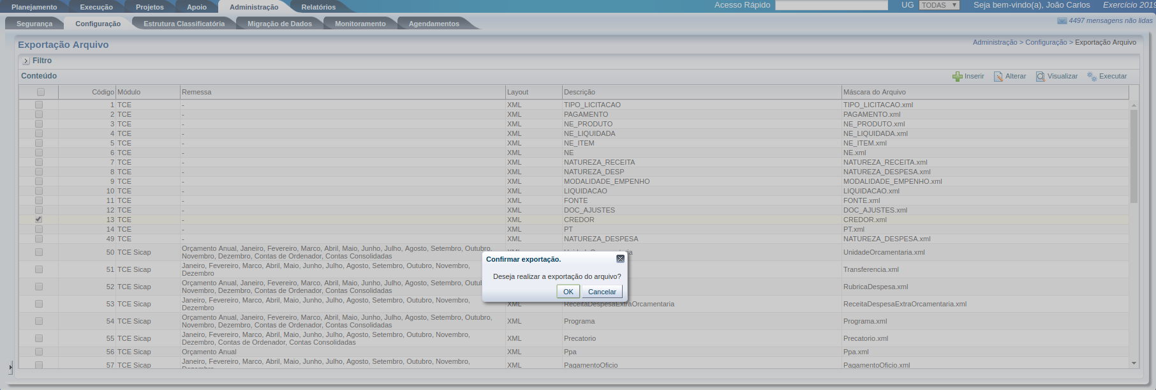
Task: Confirm export by clicking OK
Action: point(568,292)
